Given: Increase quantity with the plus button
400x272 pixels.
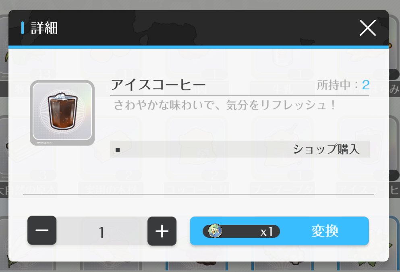Looking at the screenshot, I should pyautogui.click(x=162, y=231).
